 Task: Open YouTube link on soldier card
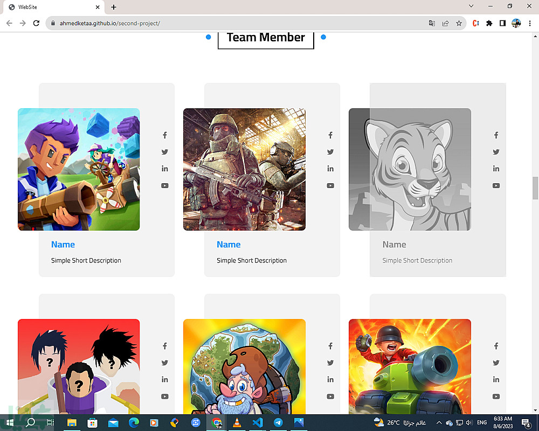[x=330, y=185]
